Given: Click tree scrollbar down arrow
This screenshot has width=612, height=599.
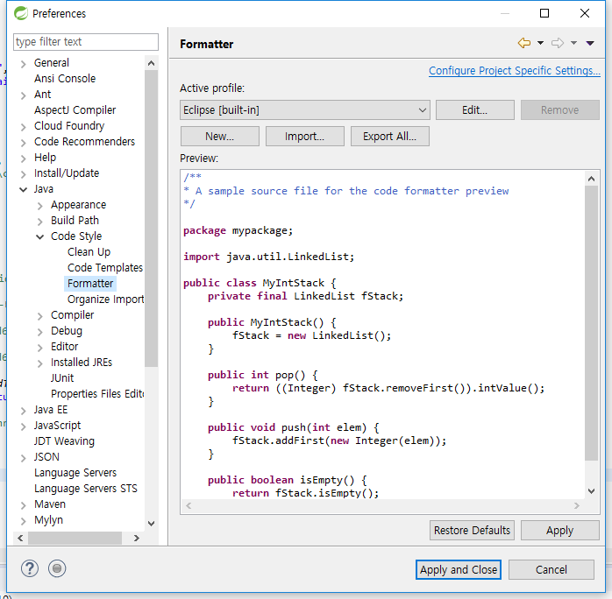Looking at the screenshot, I should coord(152,524).
